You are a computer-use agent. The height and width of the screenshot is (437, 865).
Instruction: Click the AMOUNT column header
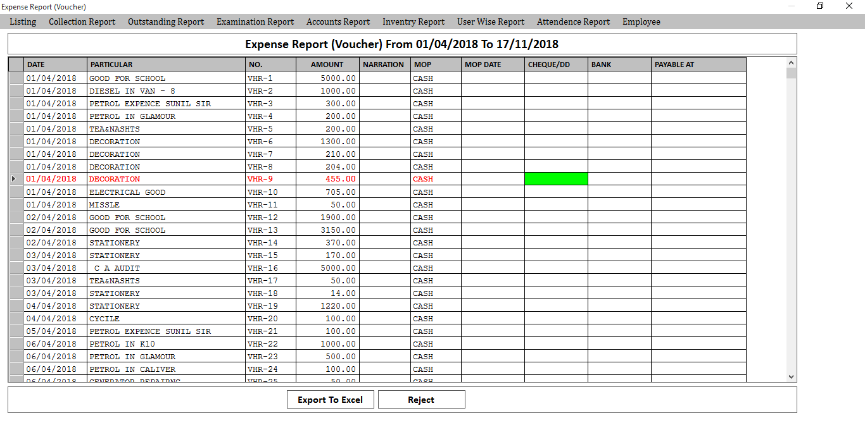coord(327,65)
